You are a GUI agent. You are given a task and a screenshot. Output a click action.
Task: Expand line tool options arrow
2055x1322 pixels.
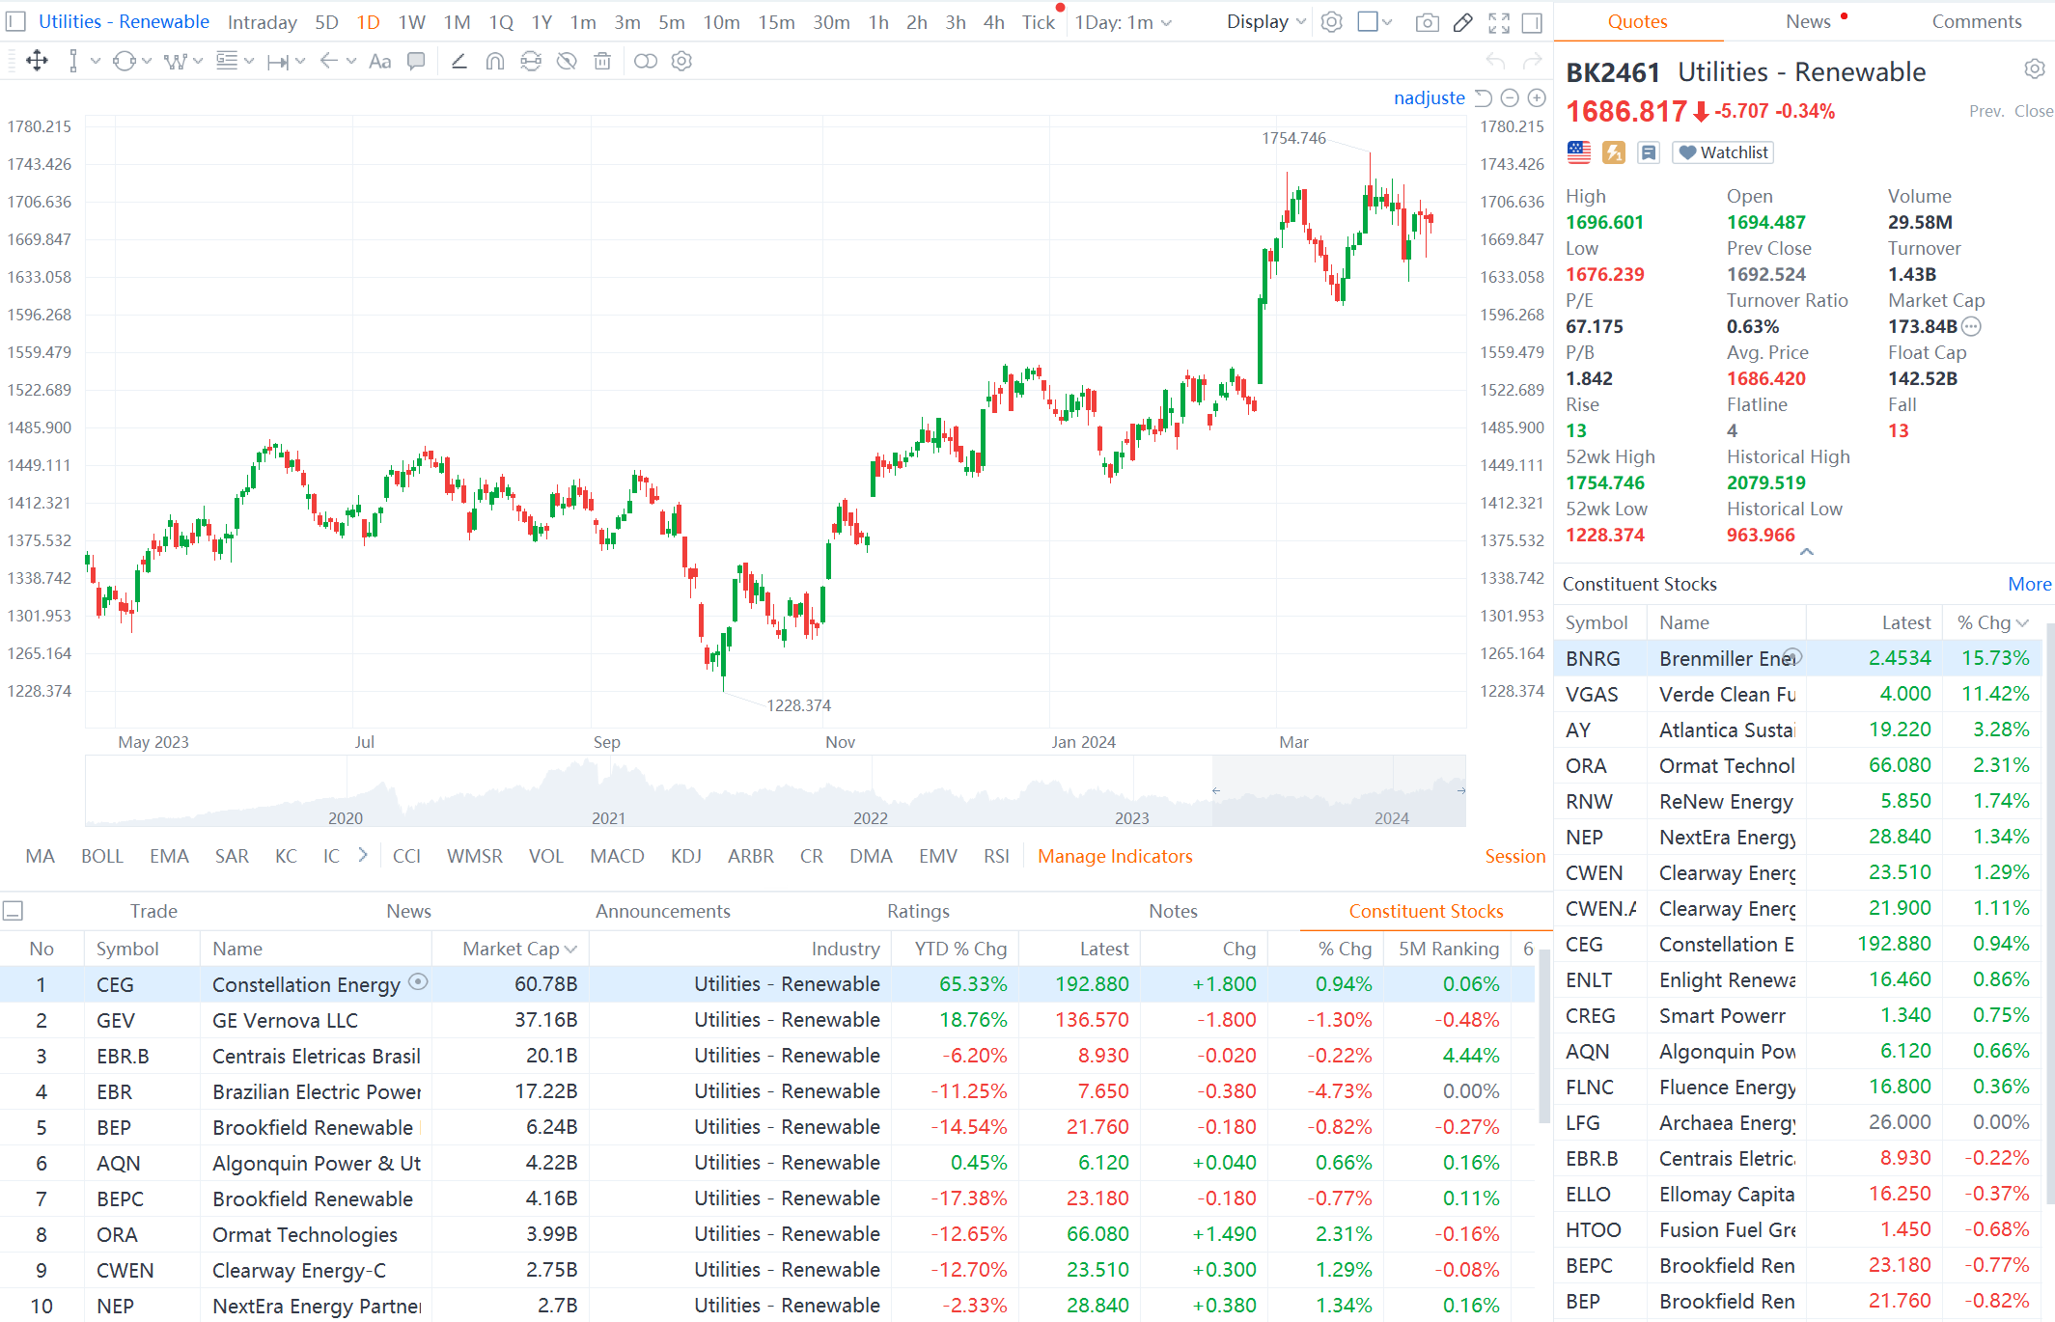[96, 62]
